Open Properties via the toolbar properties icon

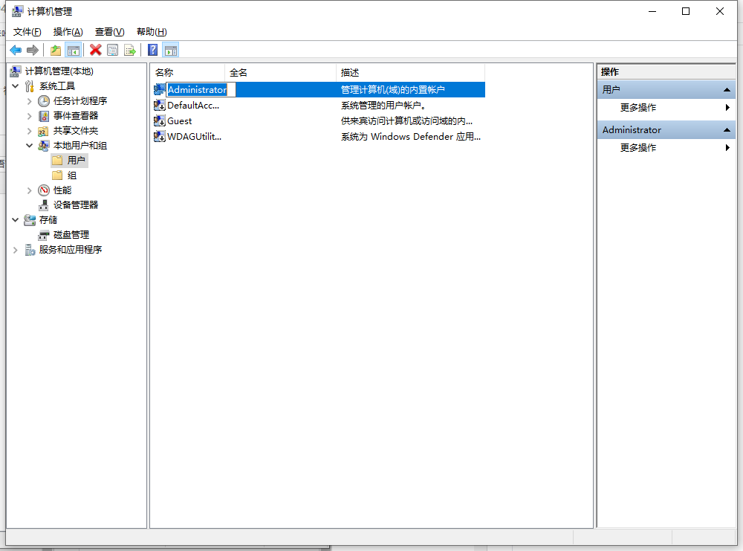coord(113,50)
